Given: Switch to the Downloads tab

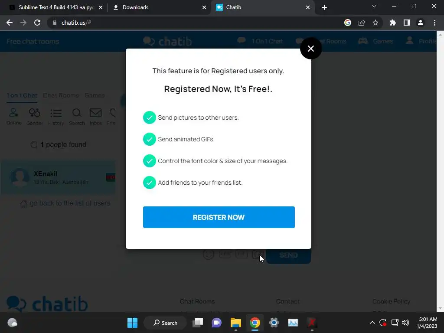Looking at the screenshot, I should pyautogui.click(x=160, y=7).
